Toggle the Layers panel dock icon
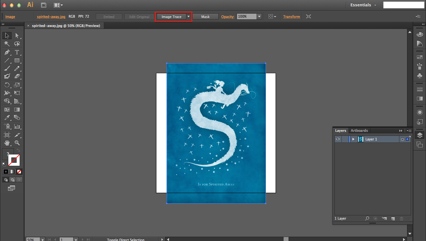This screenshot has width=426, height=241. point(420,135)
